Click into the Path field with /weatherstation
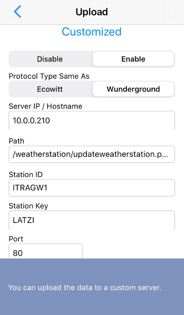The height and width of the screenshot is (315, 184). click(92, 154)
